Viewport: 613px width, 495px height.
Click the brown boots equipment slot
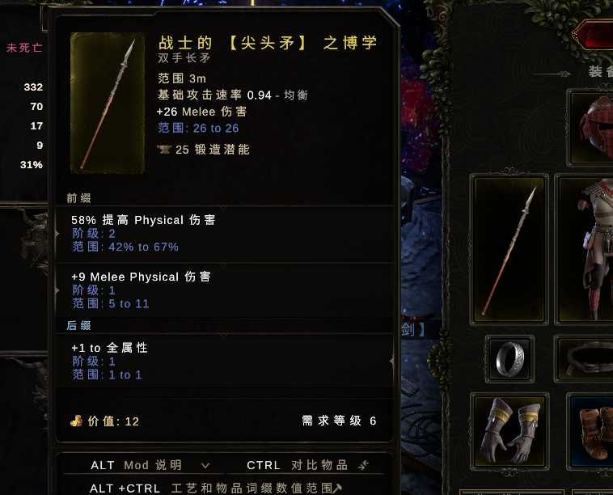590,430
